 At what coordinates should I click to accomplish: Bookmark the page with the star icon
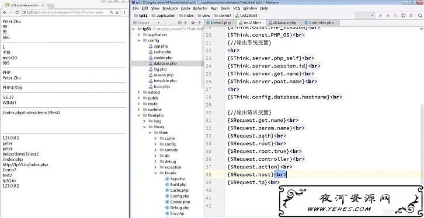pos(117,12)
